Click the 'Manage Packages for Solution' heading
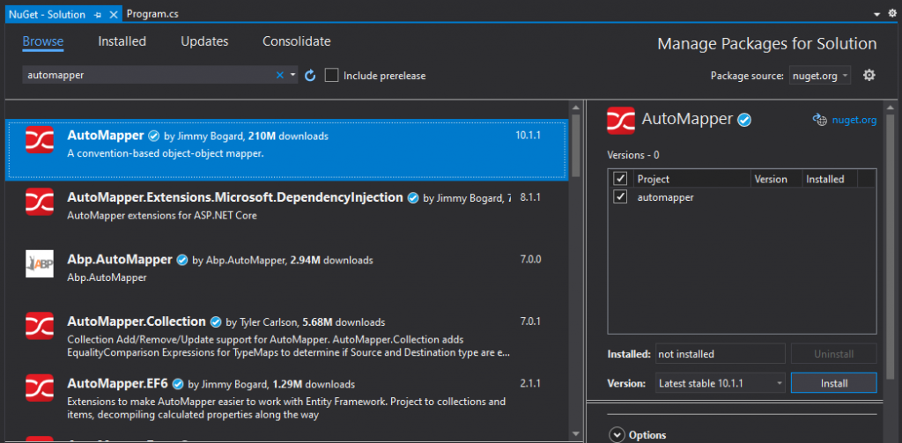Viewport: 902px width, 443px height. click(x=767, y=44)
